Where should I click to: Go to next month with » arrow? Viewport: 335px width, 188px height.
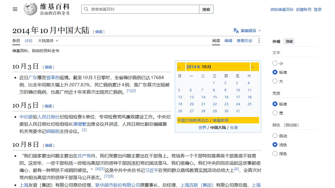(x=253, y=67)
